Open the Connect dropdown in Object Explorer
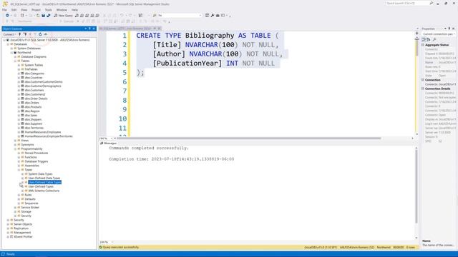Viewport: 458px width, 257px height. (x=9, y=34)
